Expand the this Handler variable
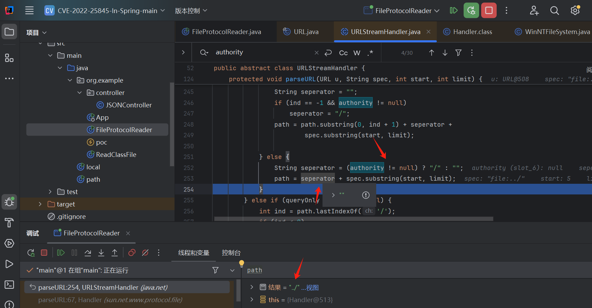The height and width of the screenshot is (308, 592). tap(252, 299)
